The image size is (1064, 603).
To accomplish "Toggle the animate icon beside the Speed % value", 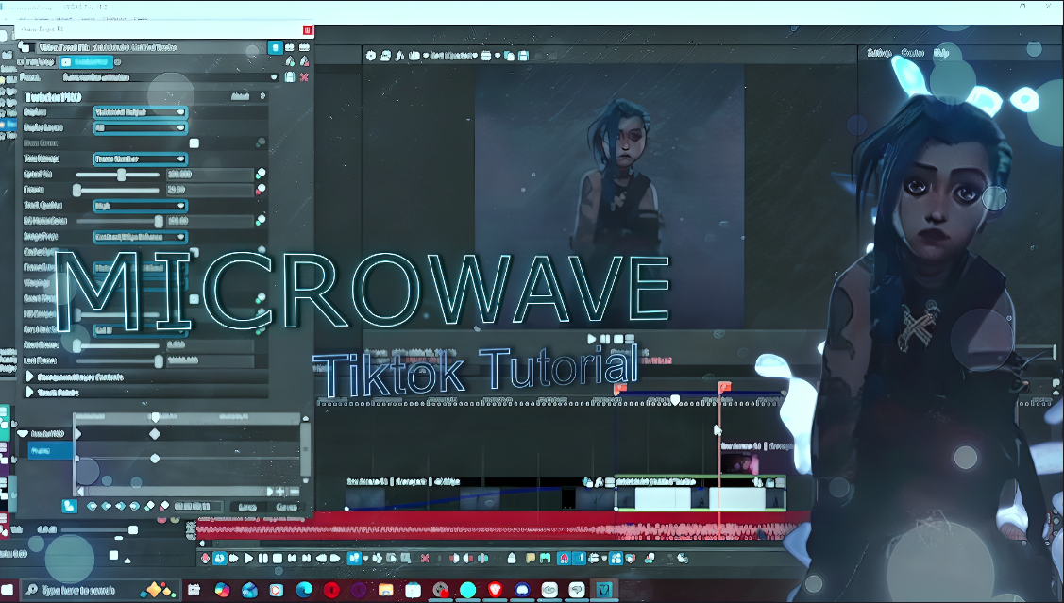I will click(261, 174).
